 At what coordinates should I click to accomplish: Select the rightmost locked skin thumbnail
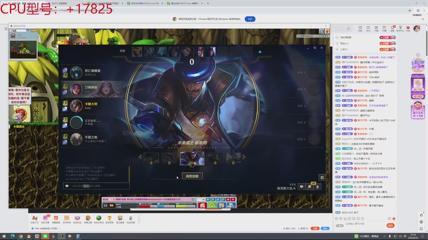click(x=233, y=158)
